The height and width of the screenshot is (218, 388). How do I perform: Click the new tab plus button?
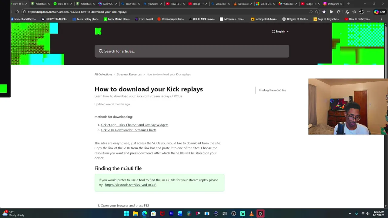(x=348, y=4)
